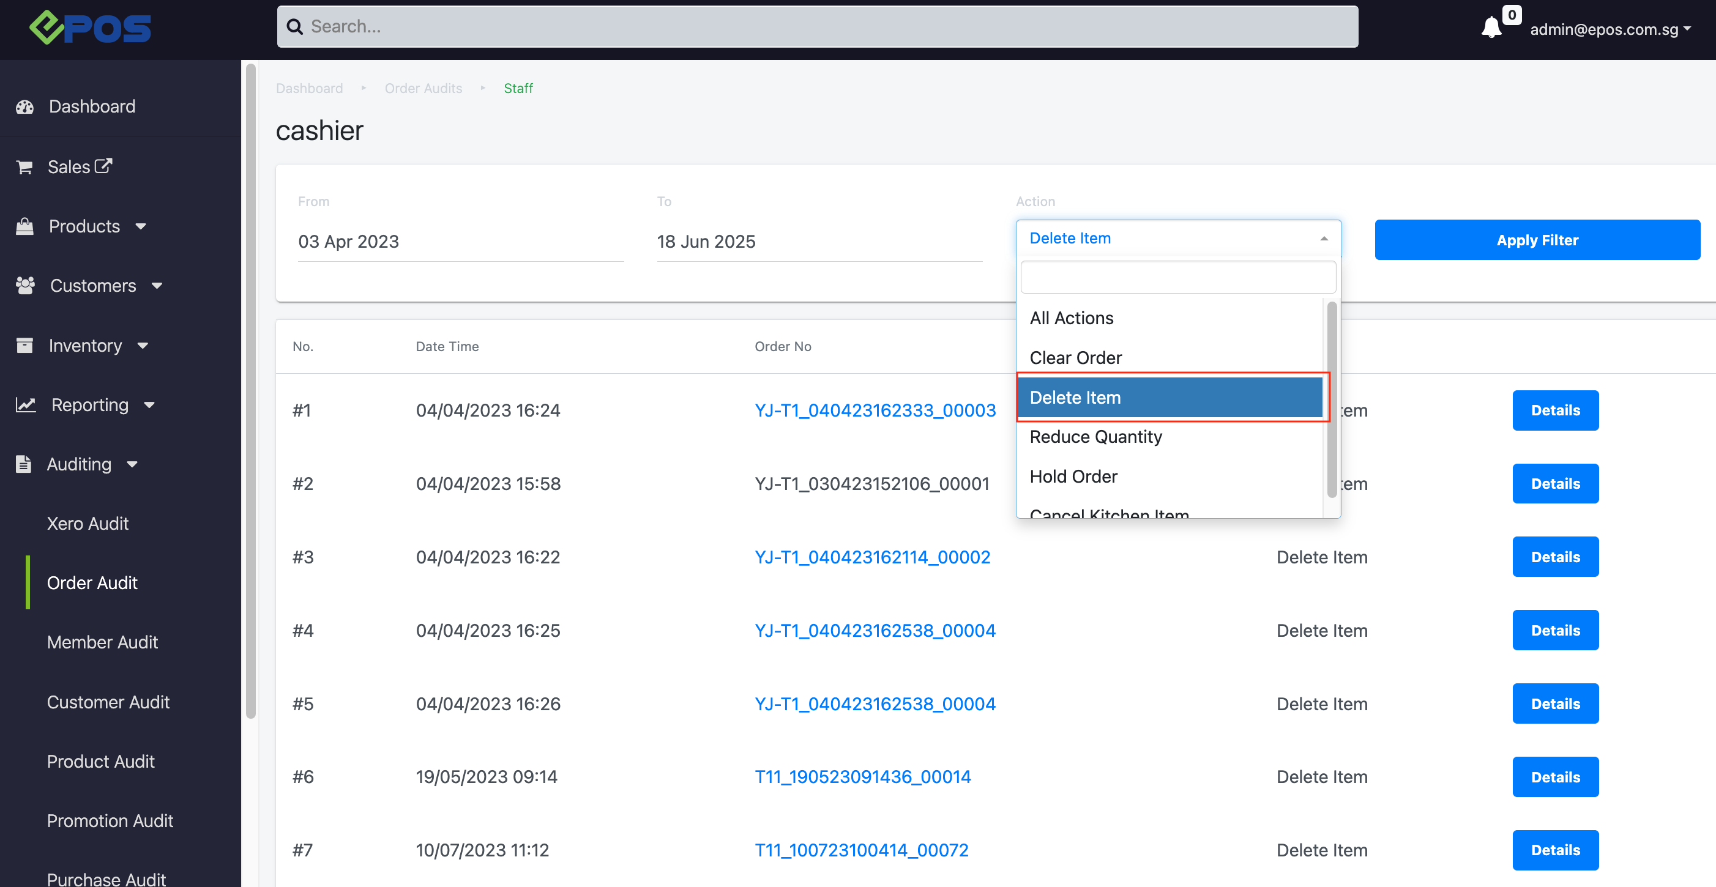
Task: Click the Inventory box icon
Action: tap(24, 346)
